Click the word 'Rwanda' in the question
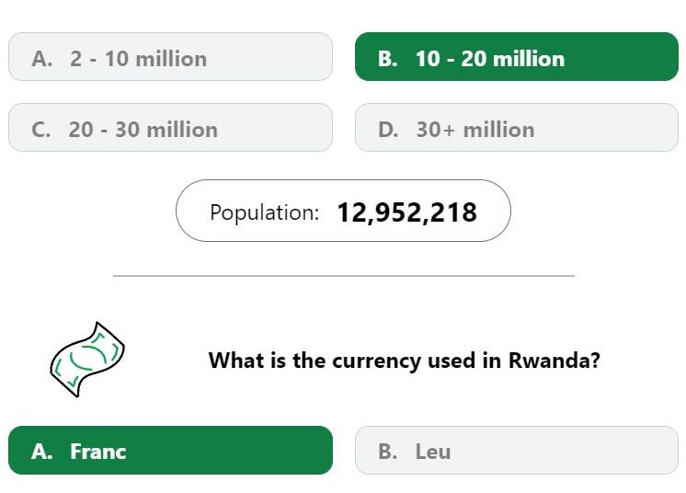The height and width of the screenshot is (493, 686). [554, 361]
